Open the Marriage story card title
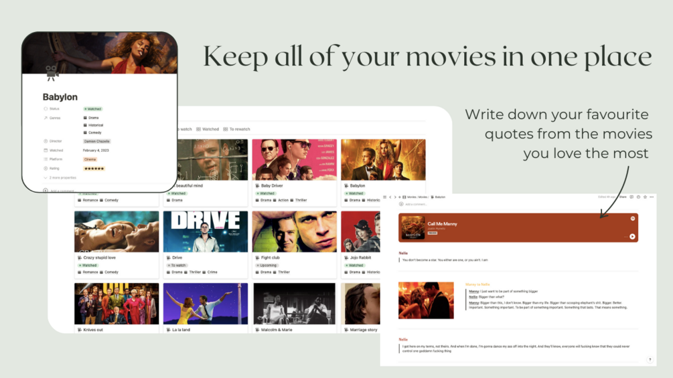This screenshot has width=673, height=378. tap(364, 330)
